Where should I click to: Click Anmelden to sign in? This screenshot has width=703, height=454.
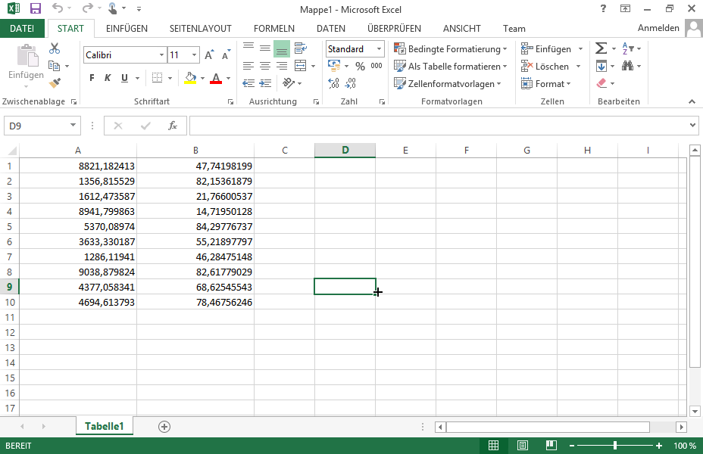click(x=658, y=28)
